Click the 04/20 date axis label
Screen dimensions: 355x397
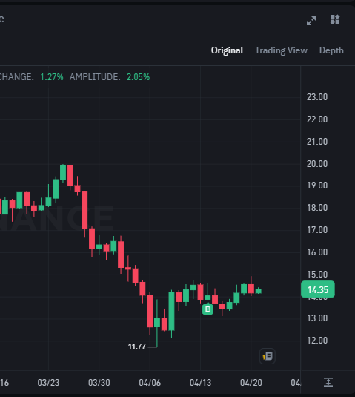[x=251, y=383]
